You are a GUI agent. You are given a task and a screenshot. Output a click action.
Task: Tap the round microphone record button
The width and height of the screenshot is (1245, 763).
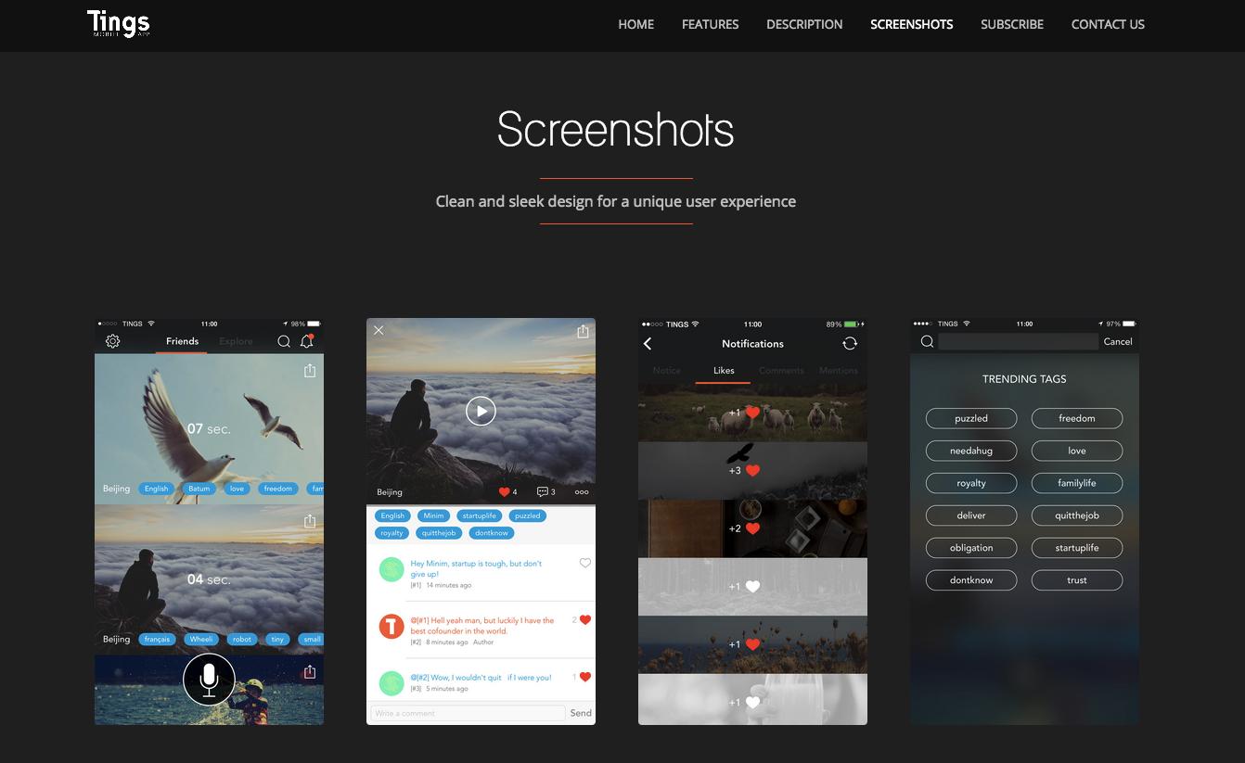[x=209, y=679]
